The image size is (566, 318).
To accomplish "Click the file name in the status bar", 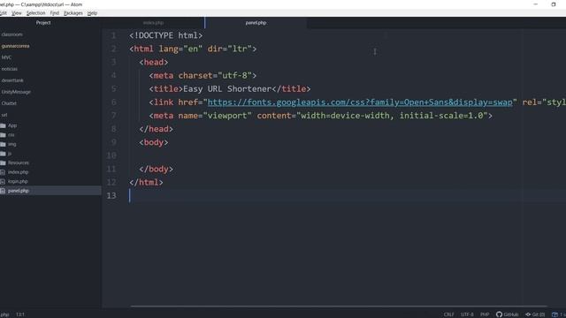I will [x=4, y=314].
